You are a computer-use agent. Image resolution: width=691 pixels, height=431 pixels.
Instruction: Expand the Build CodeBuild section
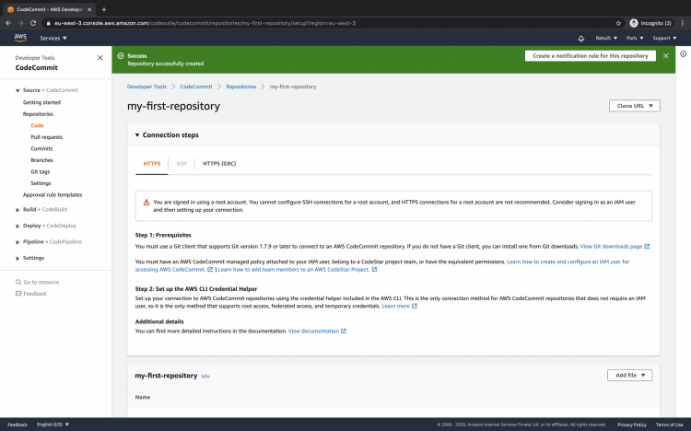click(x=18, y=210)
